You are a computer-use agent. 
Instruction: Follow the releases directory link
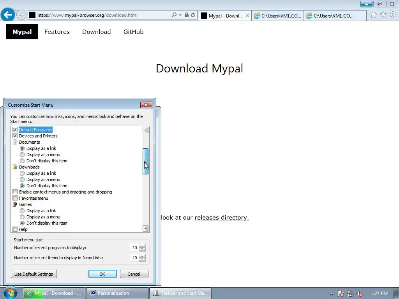[x=222, y=218]
